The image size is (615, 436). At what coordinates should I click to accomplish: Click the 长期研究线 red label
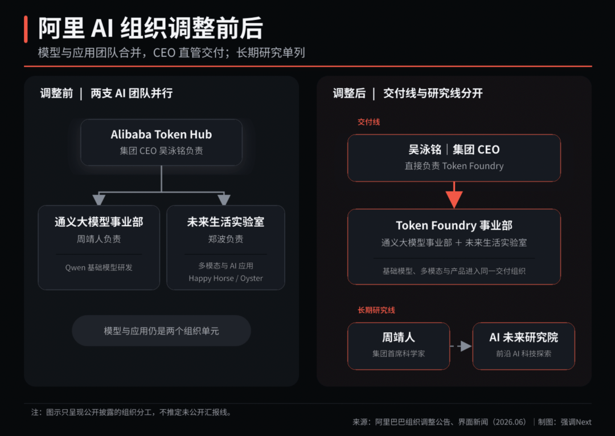pos(376,310)
